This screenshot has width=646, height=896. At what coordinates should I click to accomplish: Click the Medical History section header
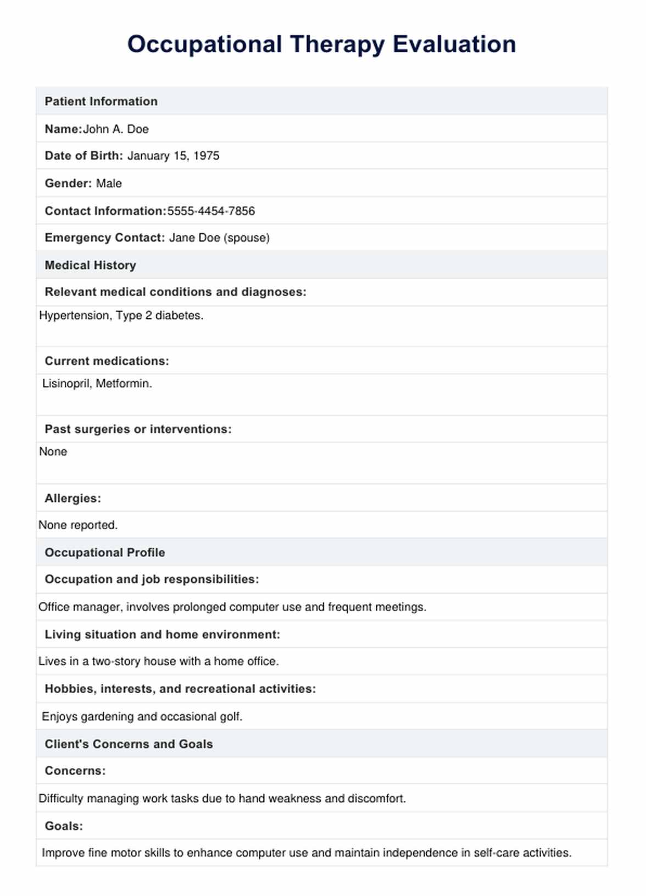point(90,266)
